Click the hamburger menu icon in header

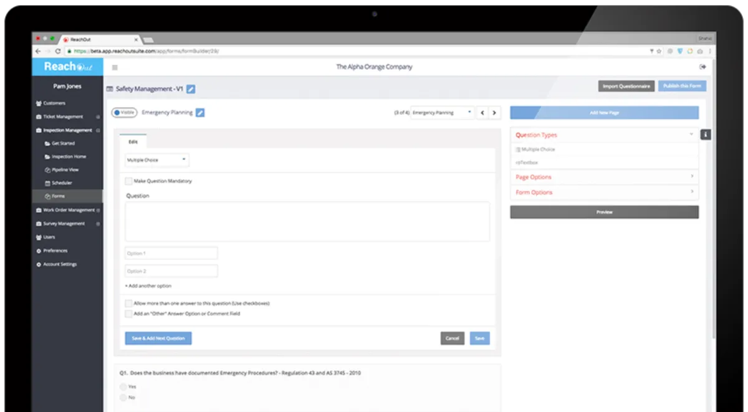pos(115,67)
